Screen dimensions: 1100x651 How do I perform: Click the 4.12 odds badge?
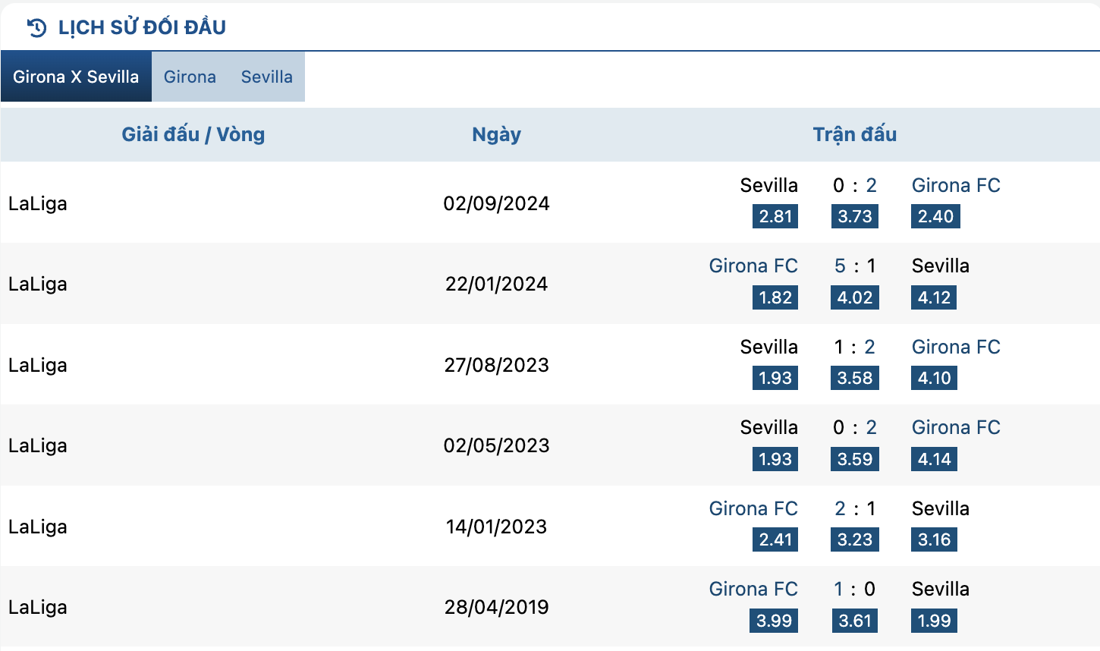pyautogui.click(x=934, y=297)
